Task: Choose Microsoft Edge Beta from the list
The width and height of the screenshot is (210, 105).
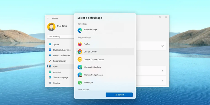Action: pos(105,67)
